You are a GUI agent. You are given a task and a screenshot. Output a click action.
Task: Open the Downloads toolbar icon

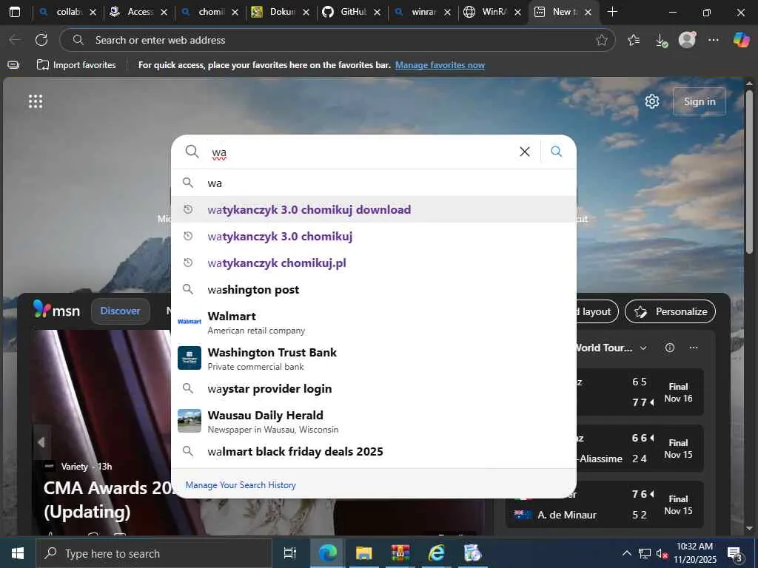[x=661, y=41]
